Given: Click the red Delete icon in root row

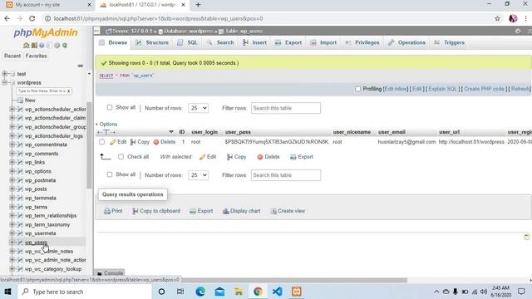Looking at the screenshot, I should [156, 142].
